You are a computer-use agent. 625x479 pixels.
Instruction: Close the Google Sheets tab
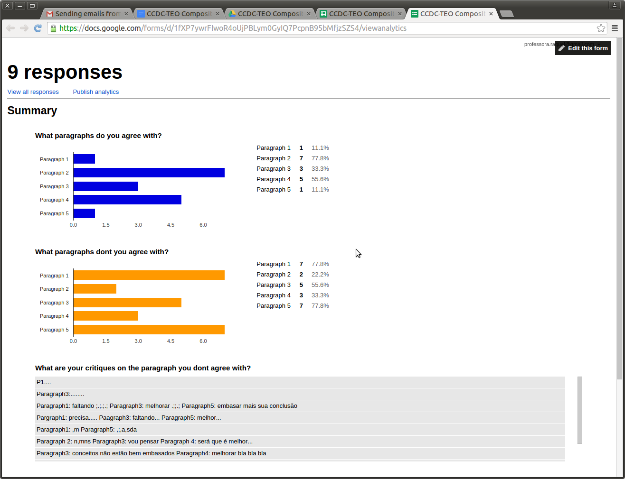[x=400, y=14]
